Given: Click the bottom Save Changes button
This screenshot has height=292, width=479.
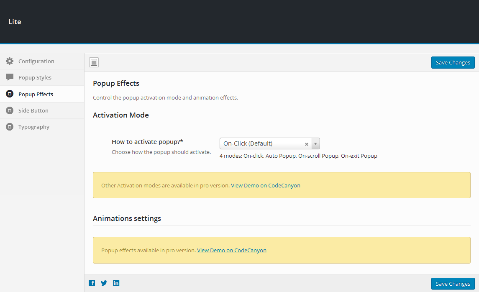Looking at the screenshot, I should point(453,284).
